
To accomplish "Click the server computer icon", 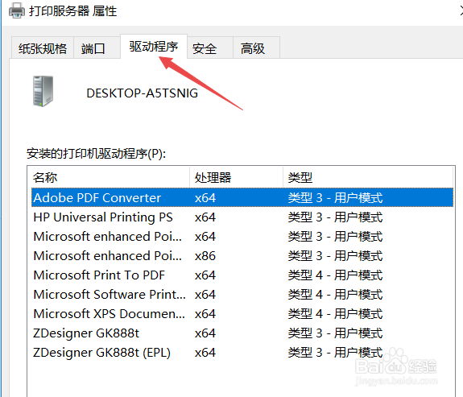I will point(43,91).
